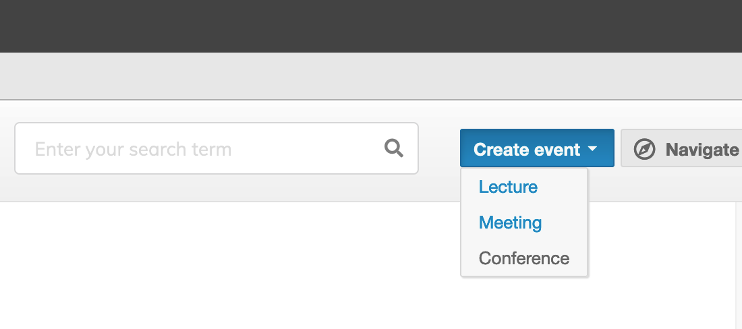Click the 'Navigate' text label
Screen dimensions: 742x329
pos(702,150)
